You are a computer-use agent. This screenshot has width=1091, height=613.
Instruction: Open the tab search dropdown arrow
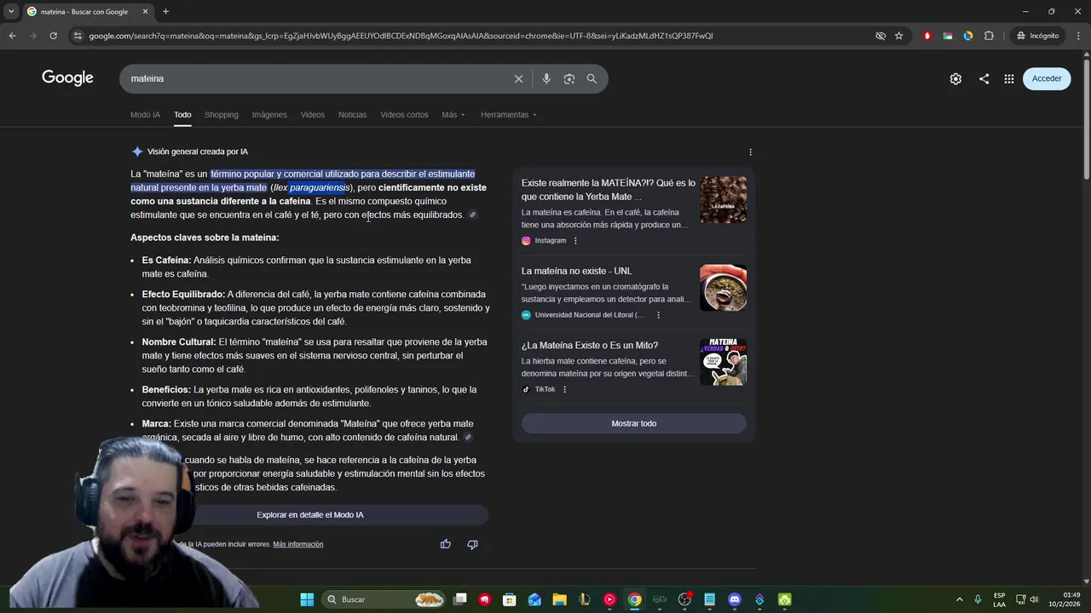(x=11, y=11)
